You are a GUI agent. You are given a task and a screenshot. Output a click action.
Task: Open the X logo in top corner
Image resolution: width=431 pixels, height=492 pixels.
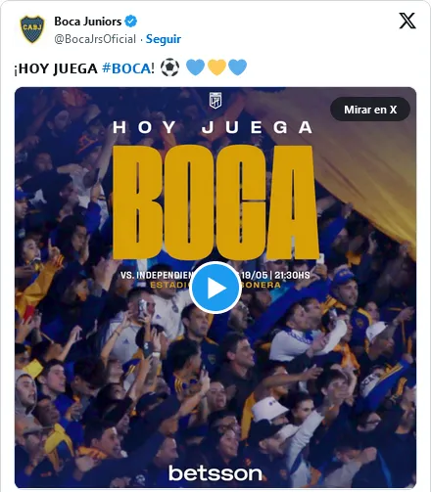(407, 21)
